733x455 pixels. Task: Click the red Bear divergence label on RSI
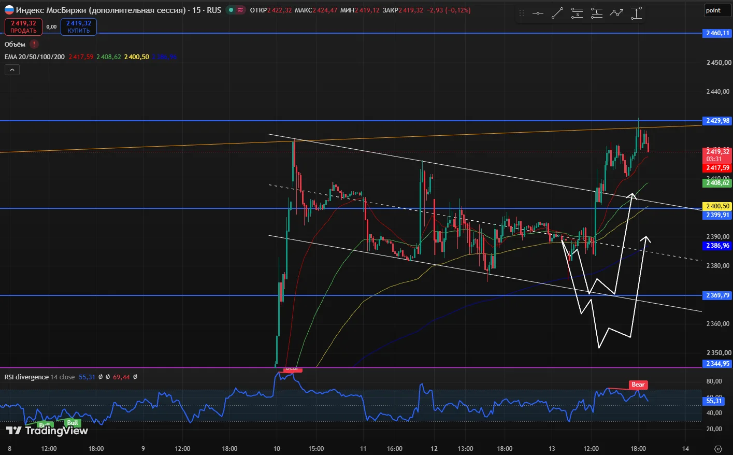pyautogui.click(x=638, y=385)
